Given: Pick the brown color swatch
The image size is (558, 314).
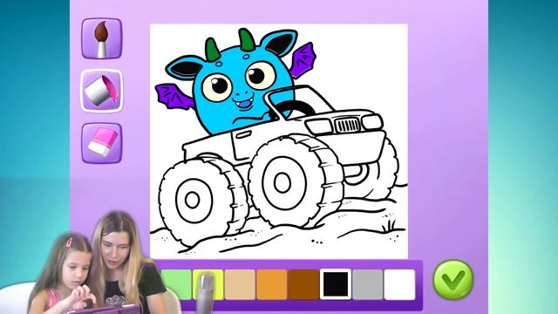Looking at the screenshot, I should point(303,284).
